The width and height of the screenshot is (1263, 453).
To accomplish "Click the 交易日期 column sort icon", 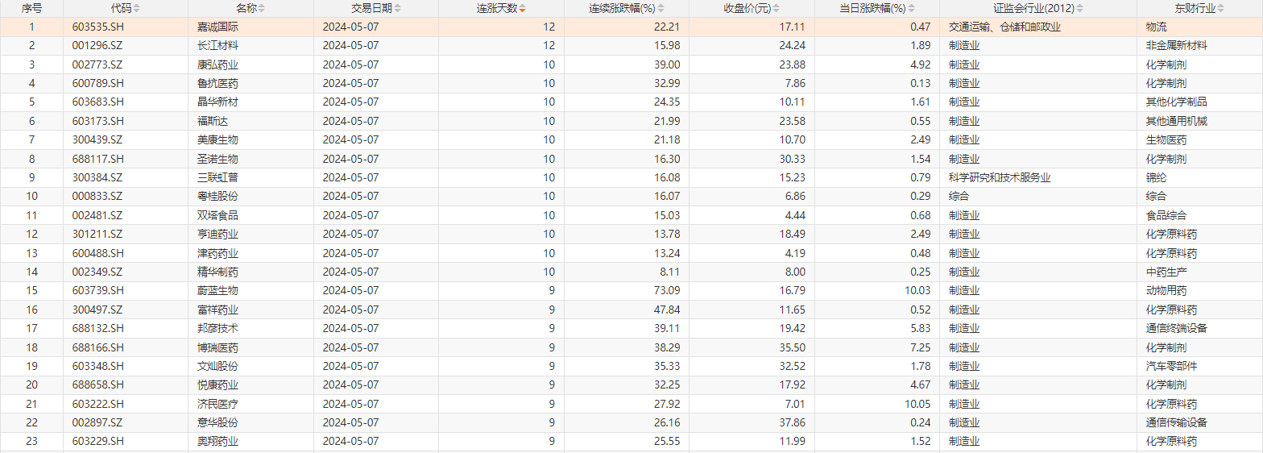I will (x=398, y=9).
